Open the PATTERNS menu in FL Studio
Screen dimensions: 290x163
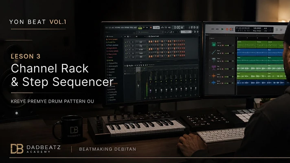pos(117,28)
